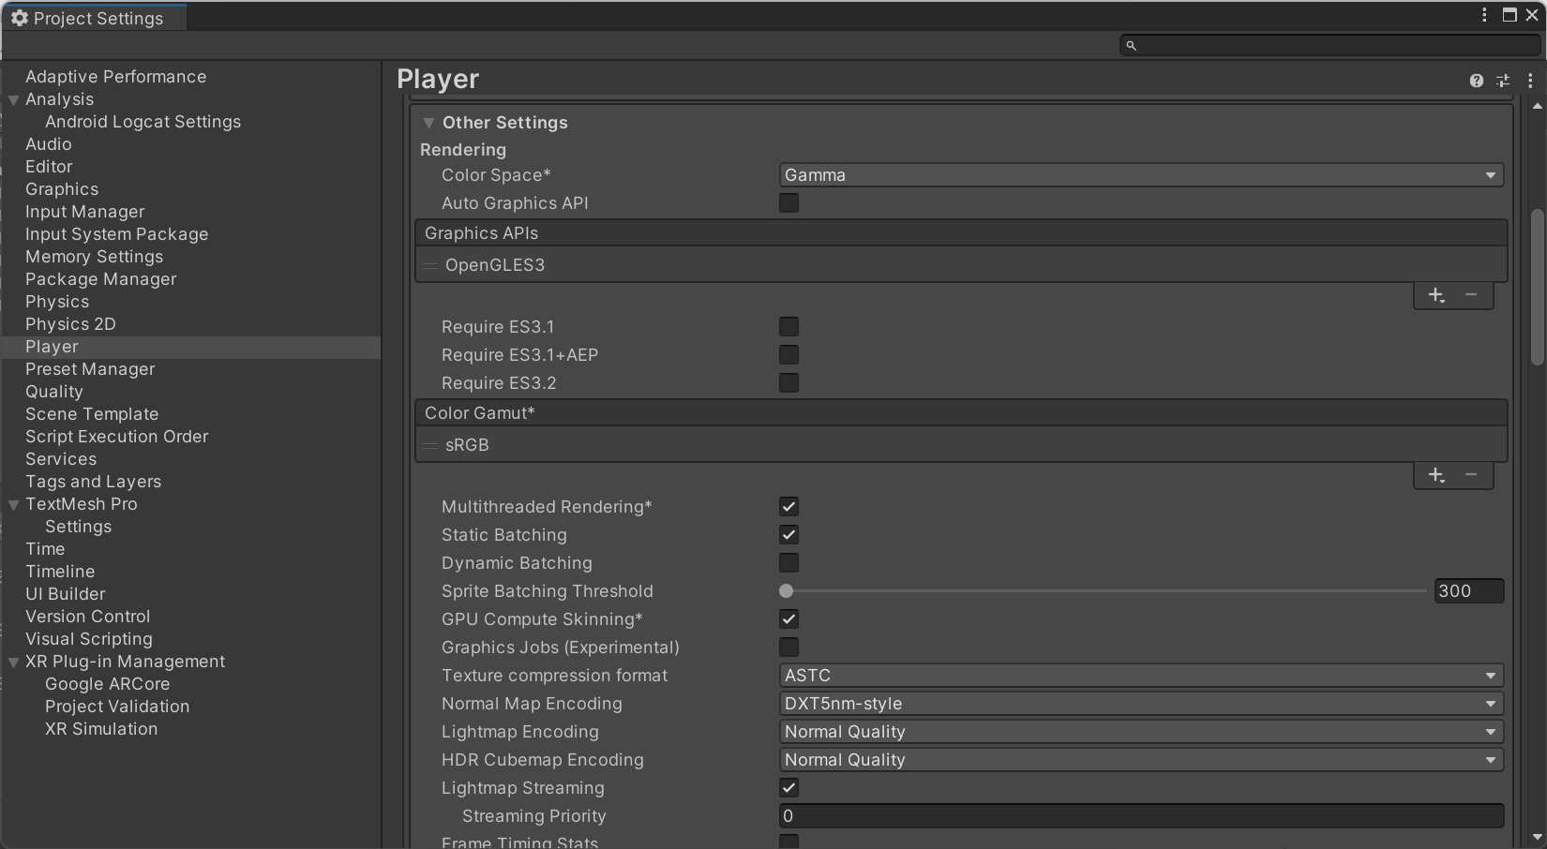Click the Player presets slider icon
This screenshot has height=849, width=1547.
click(x=1503, y=81)
